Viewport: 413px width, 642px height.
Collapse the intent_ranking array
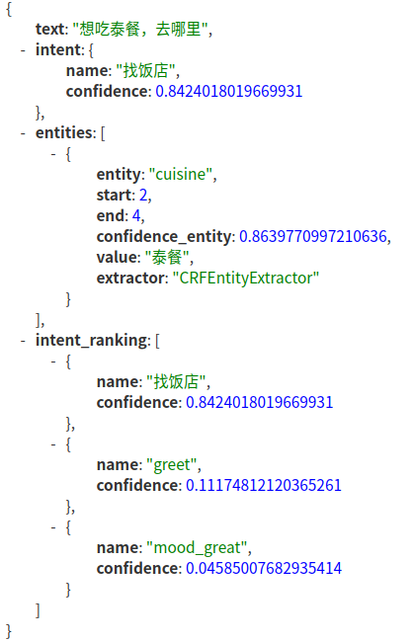[23, 341]
